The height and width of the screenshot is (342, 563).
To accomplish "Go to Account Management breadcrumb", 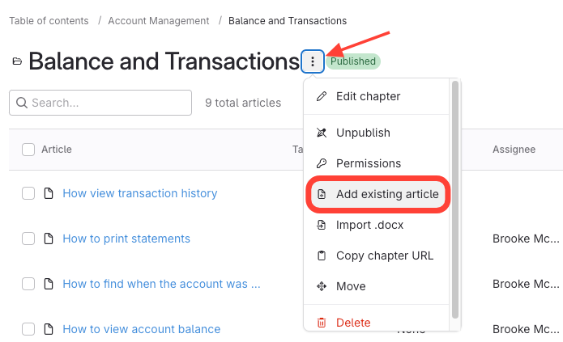I will (158, 20).
